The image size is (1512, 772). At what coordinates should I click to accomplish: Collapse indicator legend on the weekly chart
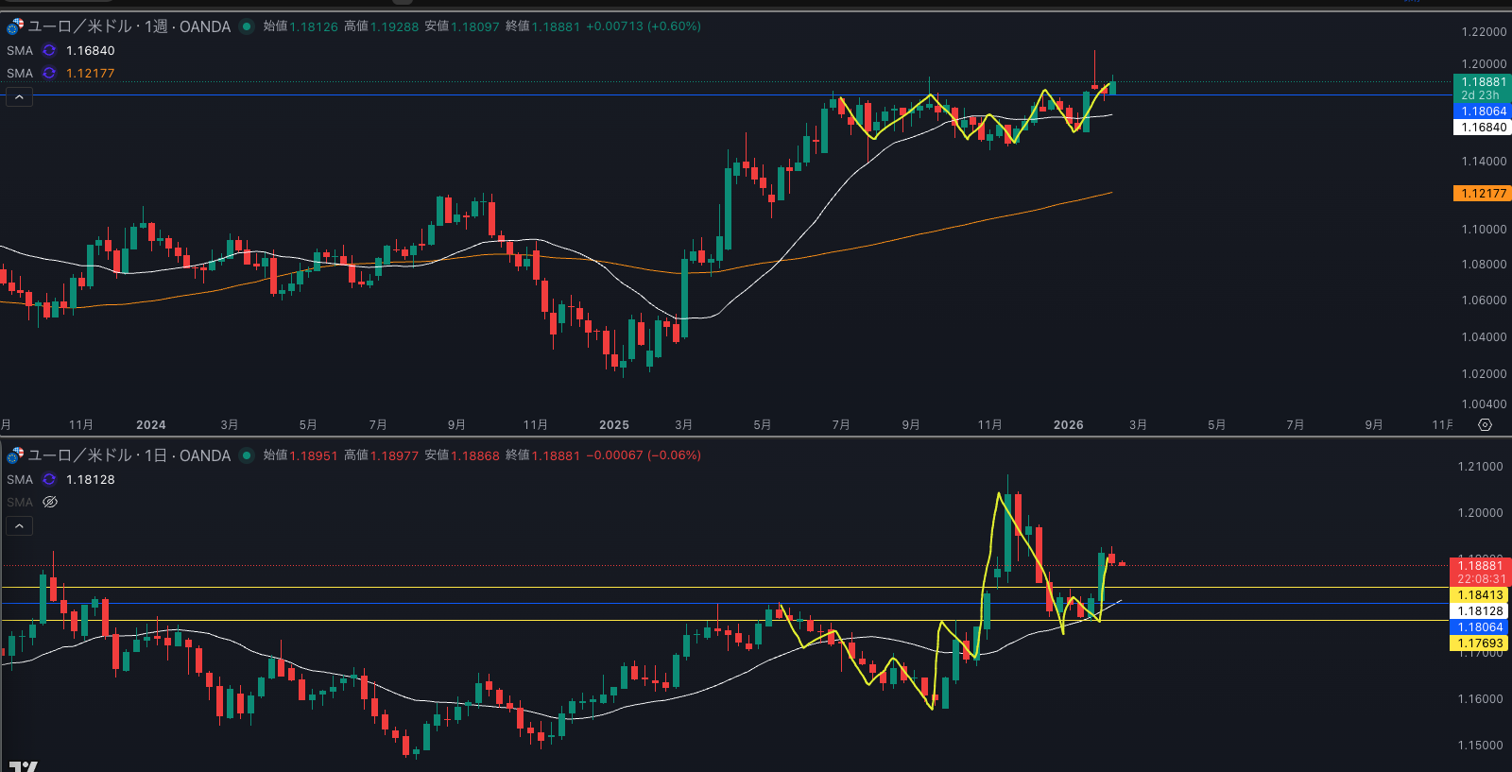pos(19,97)
